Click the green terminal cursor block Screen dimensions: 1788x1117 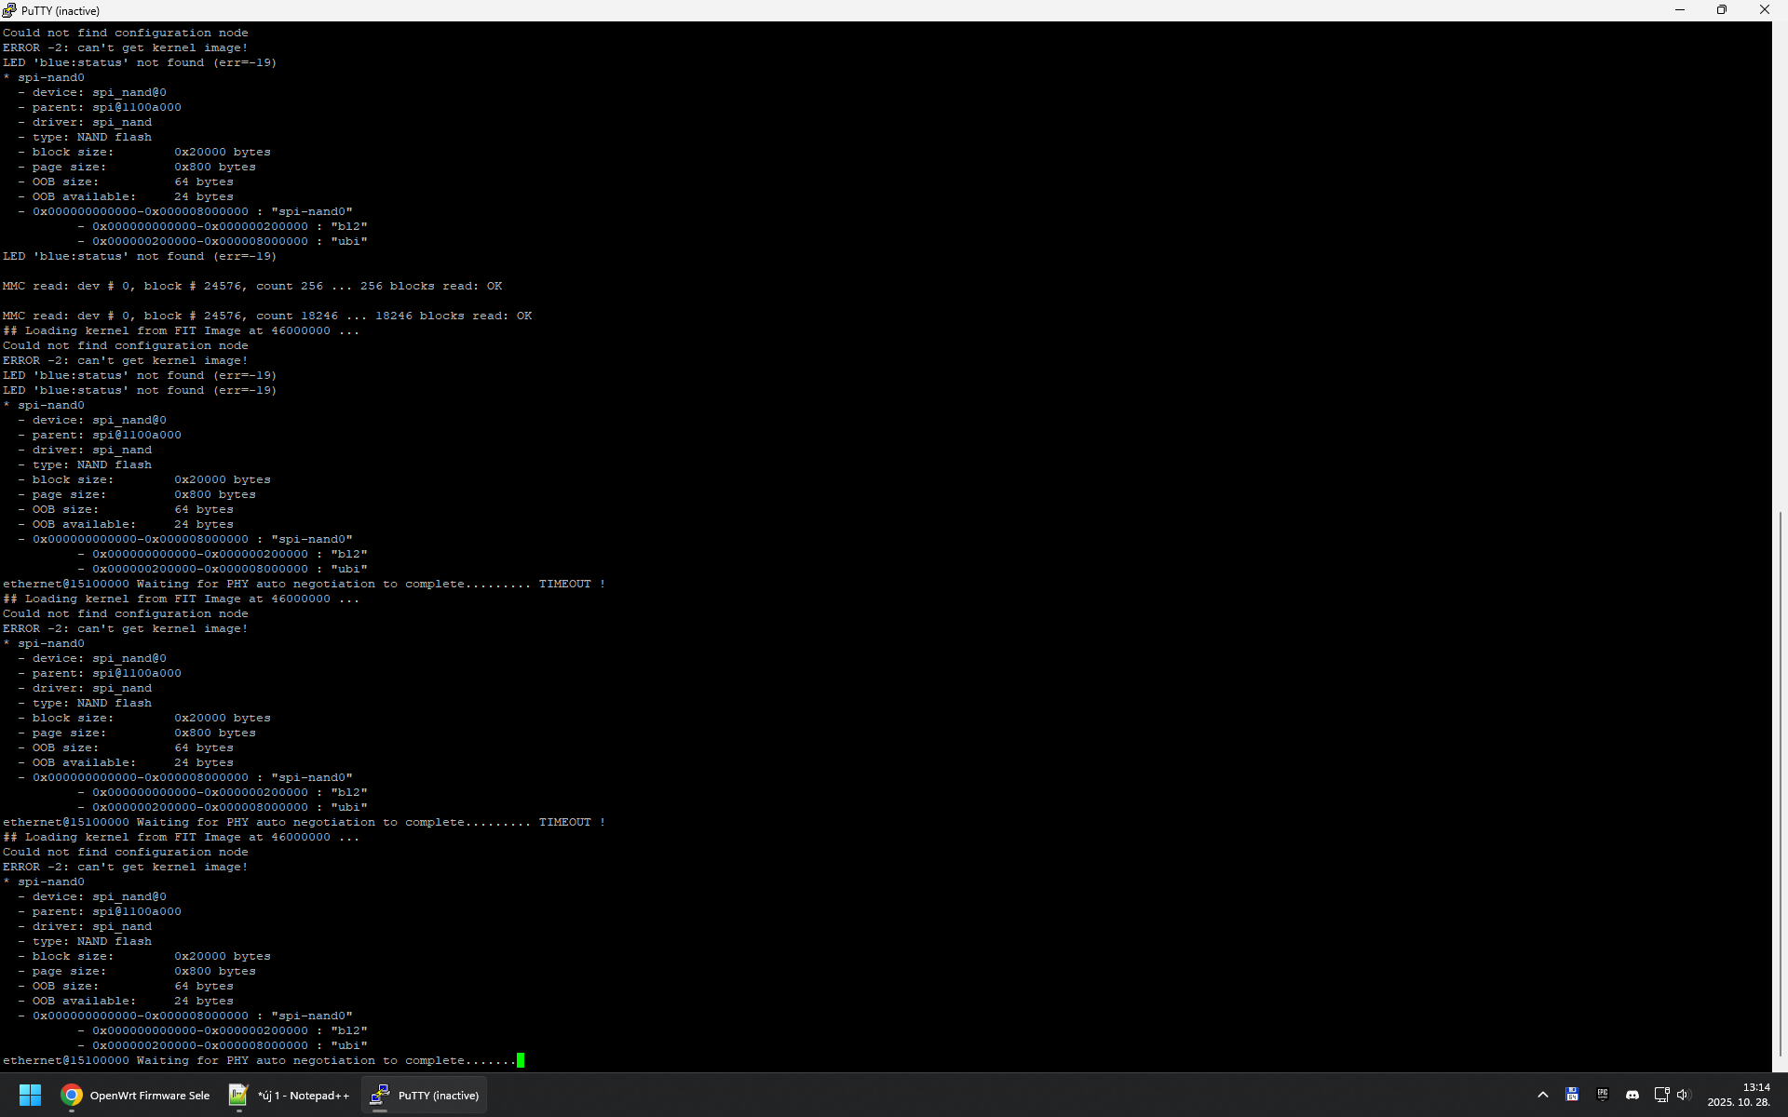pos(521,1060)
